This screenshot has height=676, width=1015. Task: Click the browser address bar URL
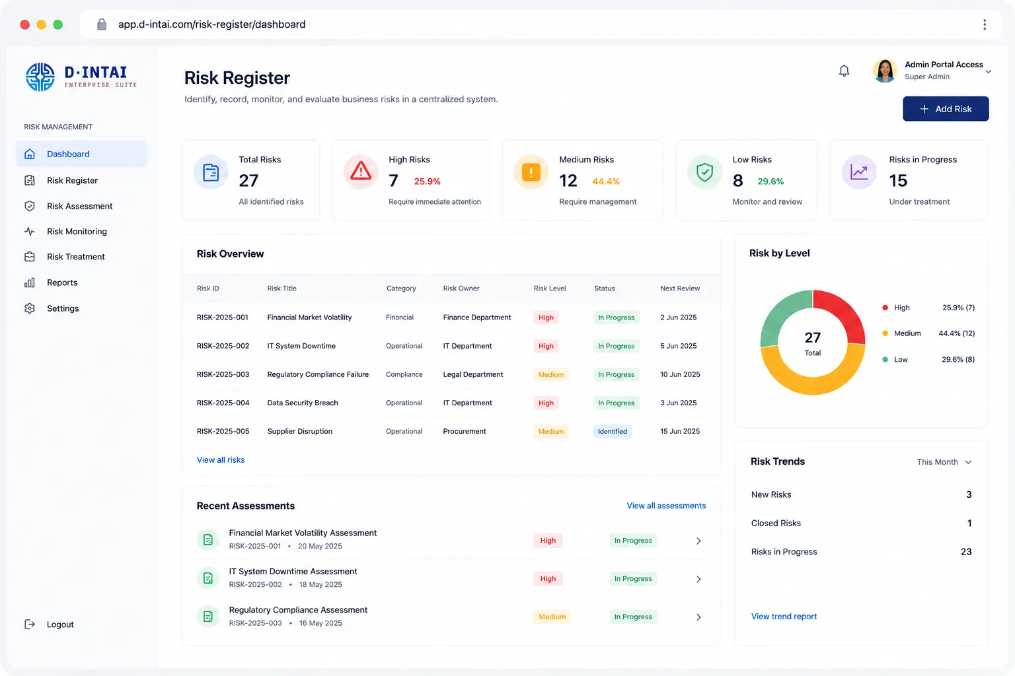click(x=211, y=24)
